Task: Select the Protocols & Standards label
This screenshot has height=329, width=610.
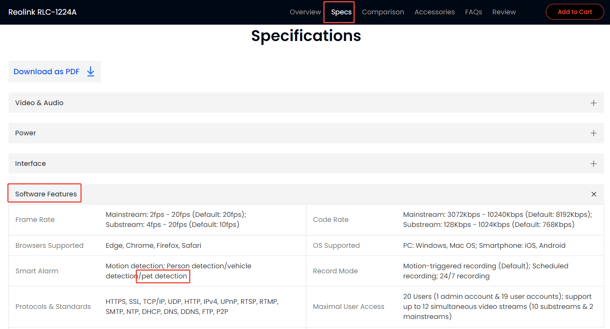Action: coord(53,307)
